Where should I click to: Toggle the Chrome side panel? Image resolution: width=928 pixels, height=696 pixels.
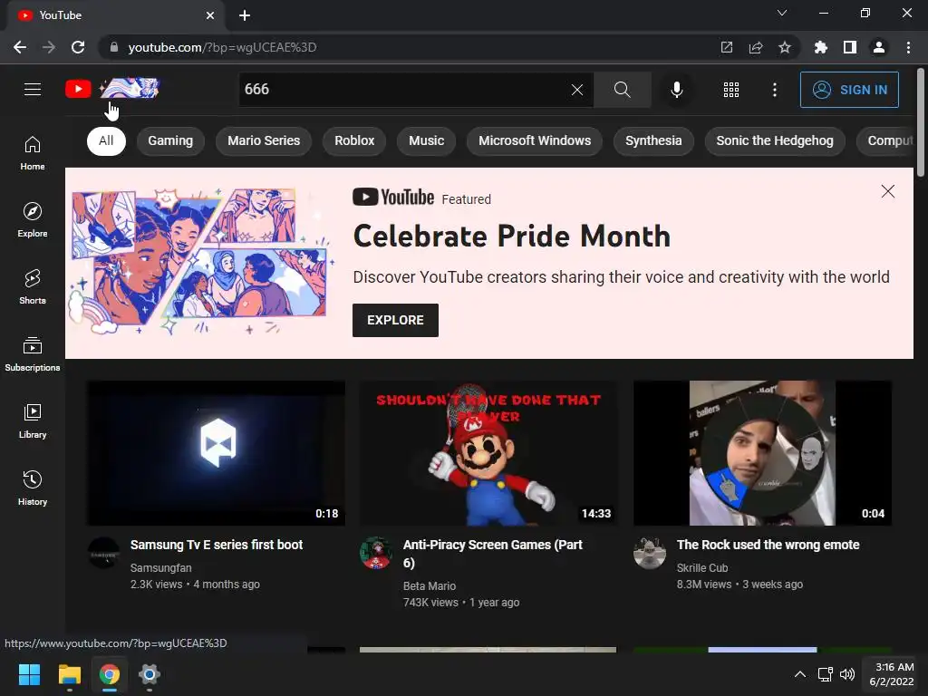(850, 47)
